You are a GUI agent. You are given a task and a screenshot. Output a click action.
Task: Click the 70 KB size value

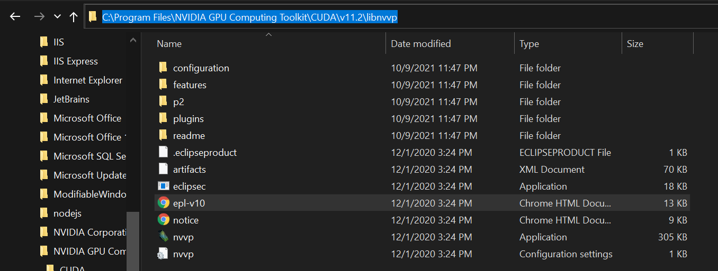click(675, 170)
